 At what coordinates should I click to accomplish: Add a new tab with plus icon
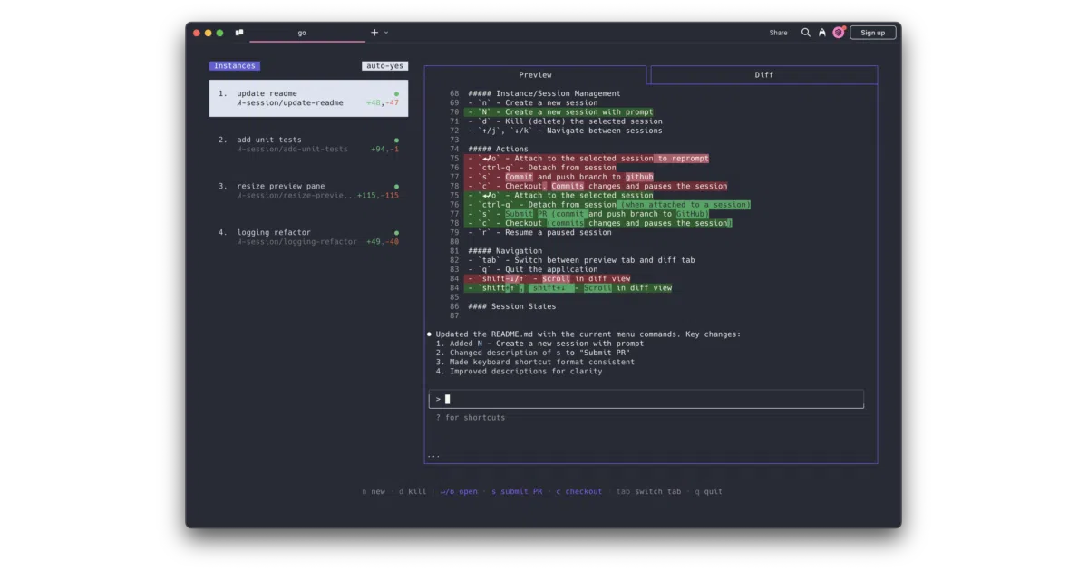[x=374, y=33]
